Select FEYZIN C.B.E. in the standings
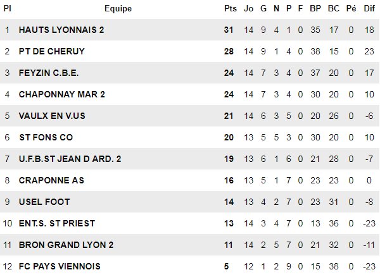The width and height of the screenshot is (380, 277). 47,73
